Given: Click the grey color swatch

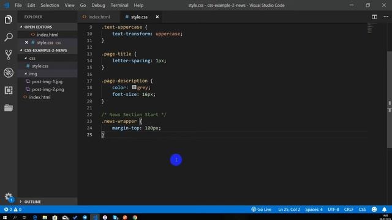Looking at the screenshot, I should pos(134,87).
